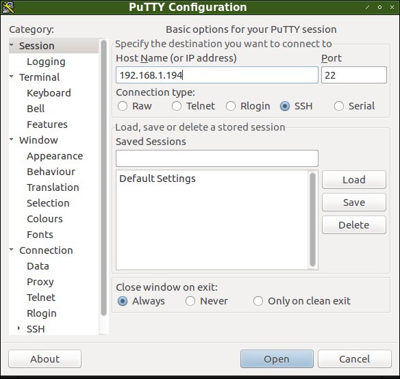Collapse the Terminal tree arrow
This screenshot has height=379, width=400.
[x=12, y=76]
